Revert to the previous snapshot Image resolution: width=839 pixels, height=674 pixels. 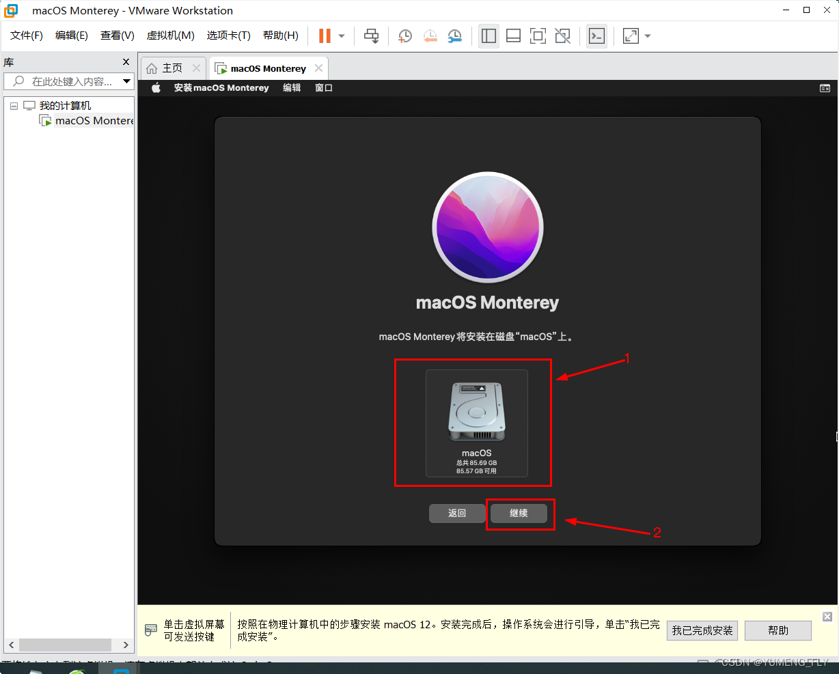click(430, 36)
